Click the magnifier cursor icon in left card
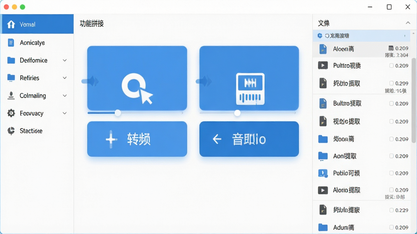The image size is (417, 234). (137, 89)
